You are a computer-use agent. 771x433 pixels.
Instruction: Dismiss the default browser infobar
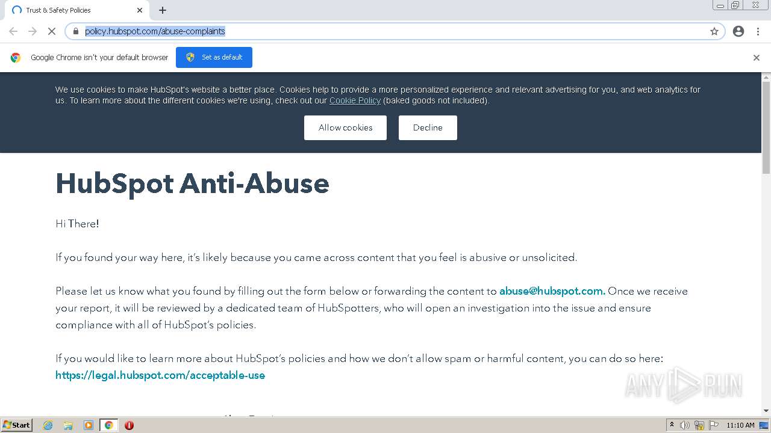pos(757,58)
